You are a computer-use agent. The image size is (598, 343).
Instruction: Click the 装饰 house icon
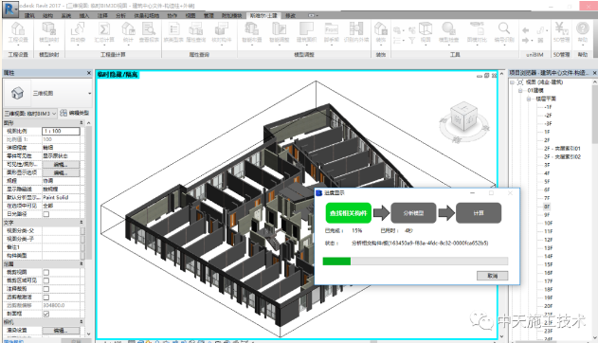pyautogui.click(x=381, y=29)
